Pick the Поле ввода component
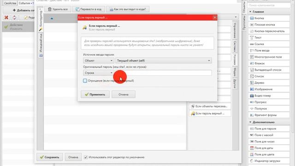Viewport: 295px width, 166px height. (x=269, y=50)
